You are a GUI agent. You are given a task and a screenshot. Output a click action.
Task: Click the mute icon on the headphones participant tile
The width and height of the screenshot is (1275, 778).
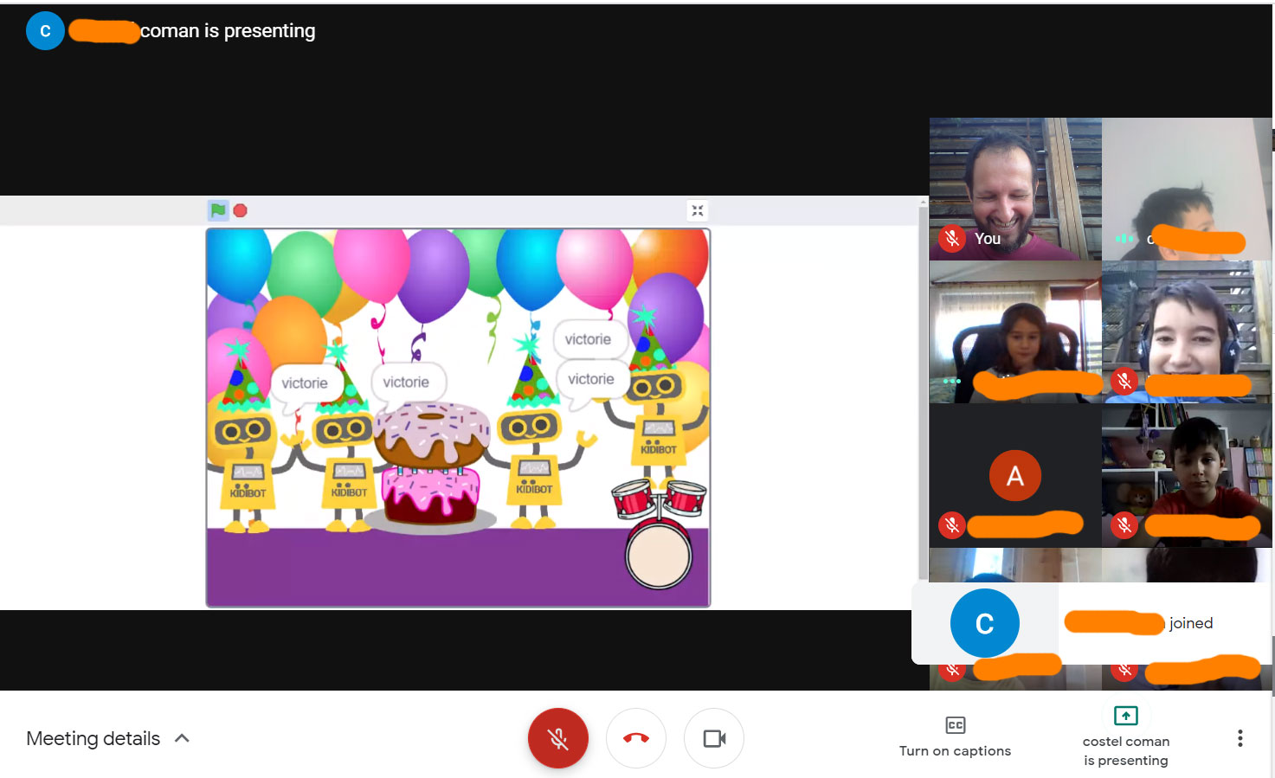click(1124, 381)
